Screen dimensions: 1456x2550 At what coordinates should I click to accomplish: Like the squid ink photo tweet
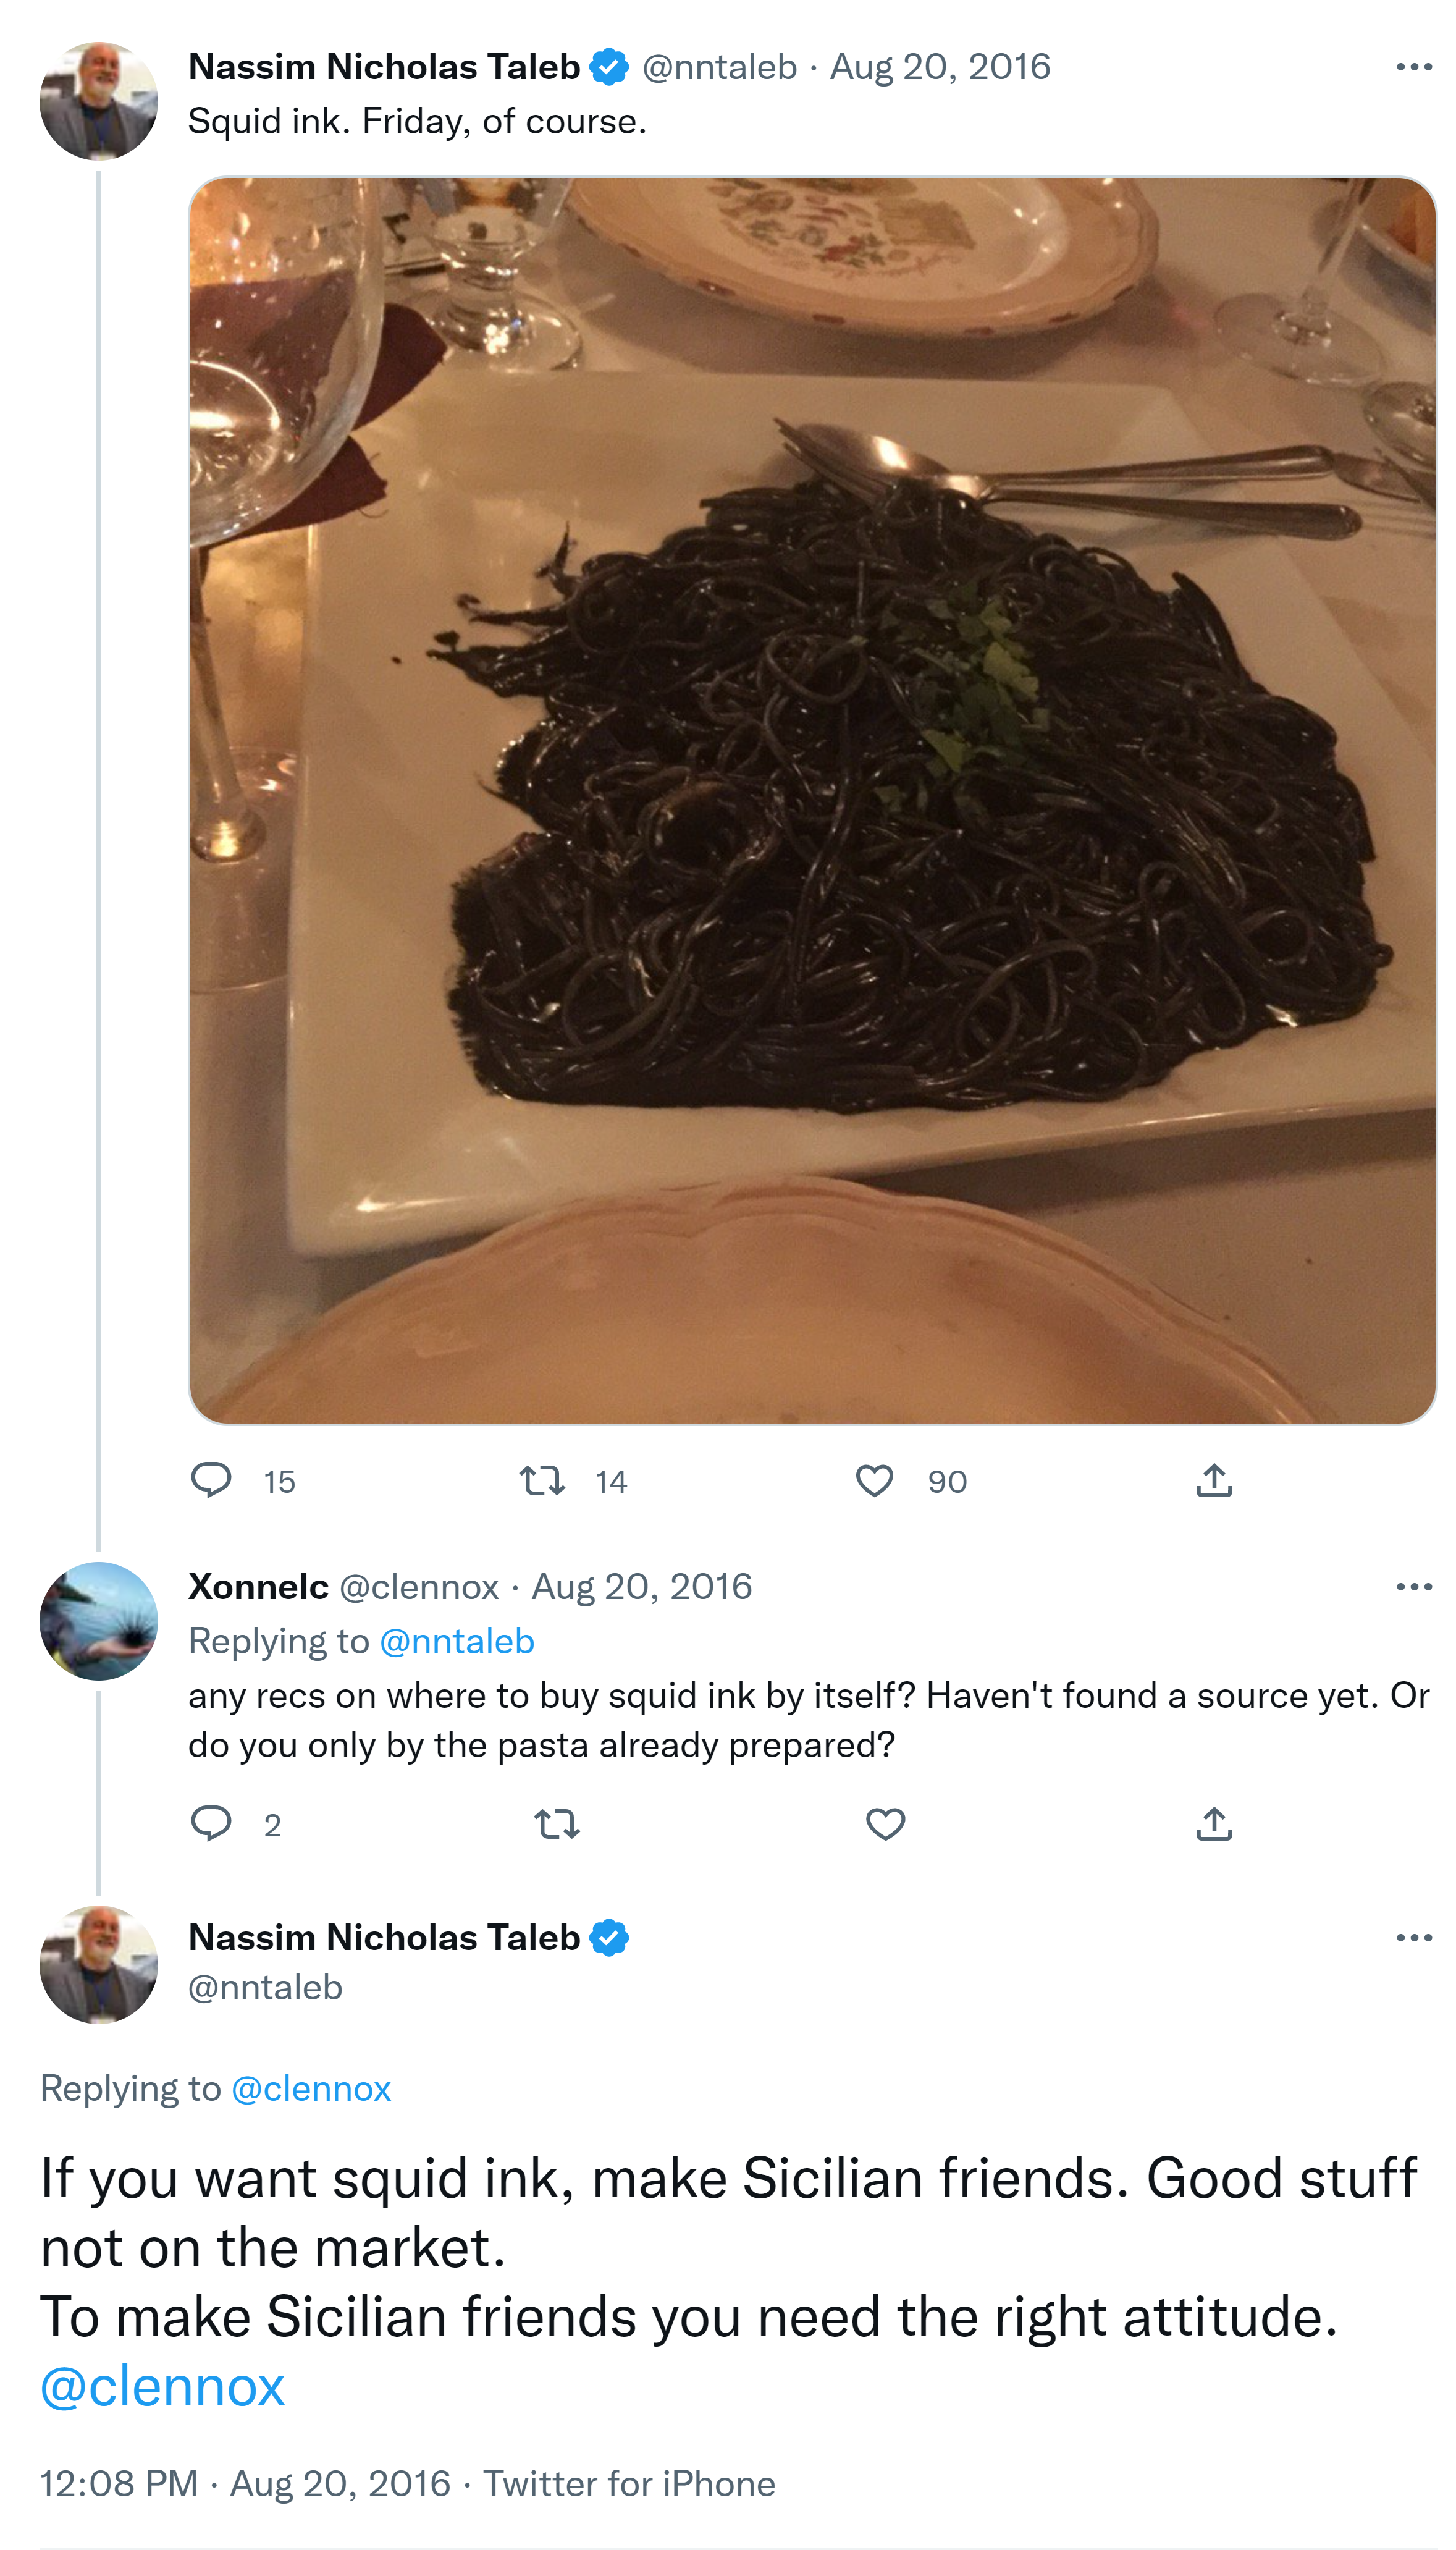874,1480
